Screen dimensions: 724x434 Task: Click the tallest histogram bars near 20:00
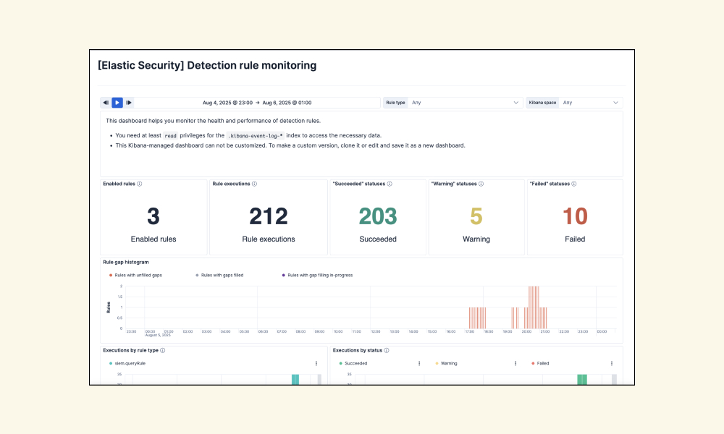(x=534, y=307)
